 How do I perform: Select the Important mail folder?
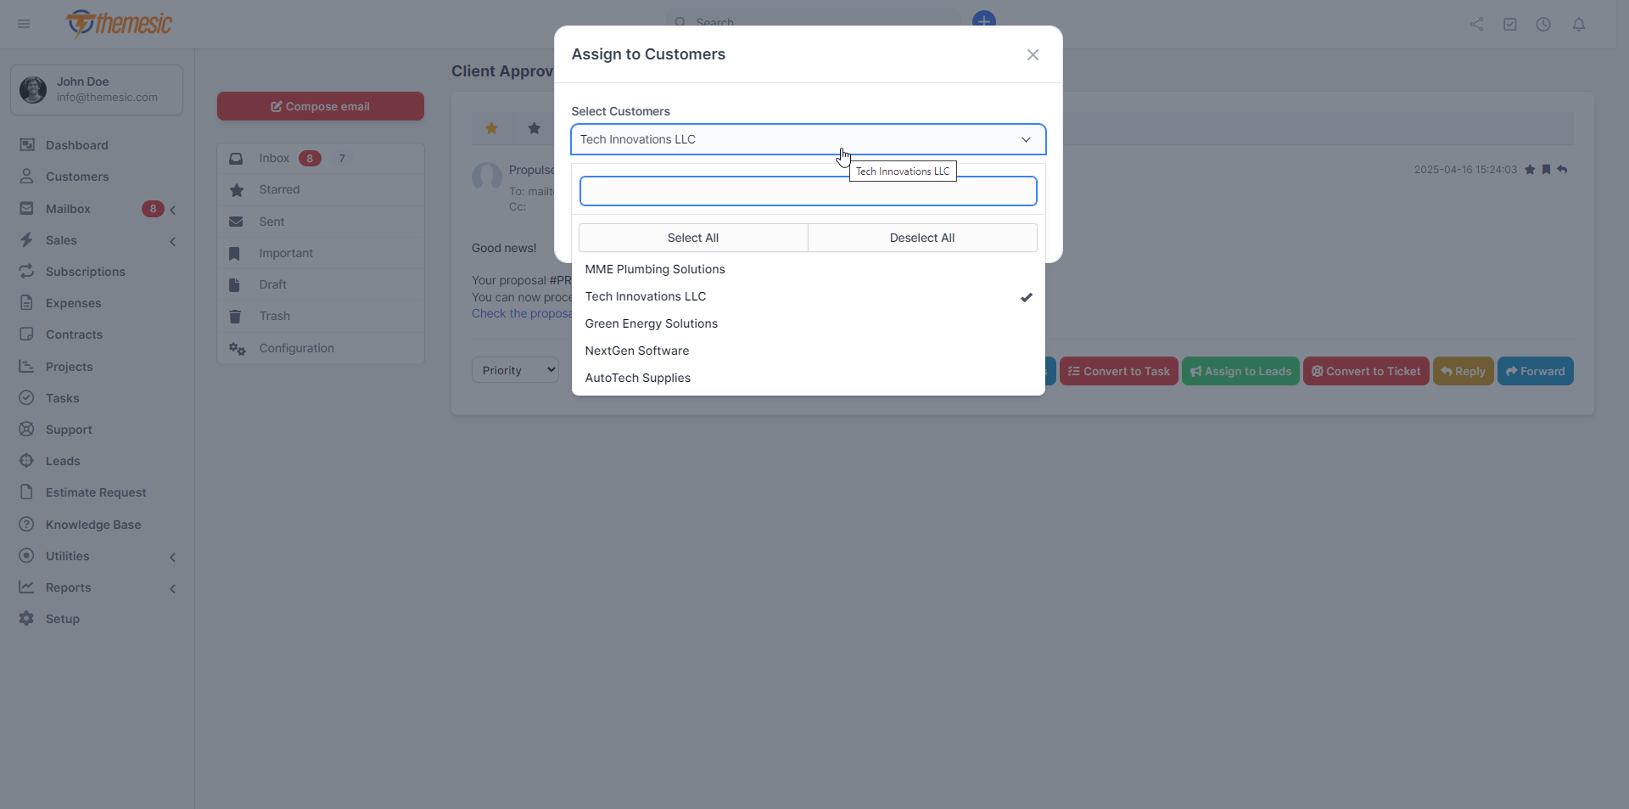pyautogui.click(x=283, y=253)
